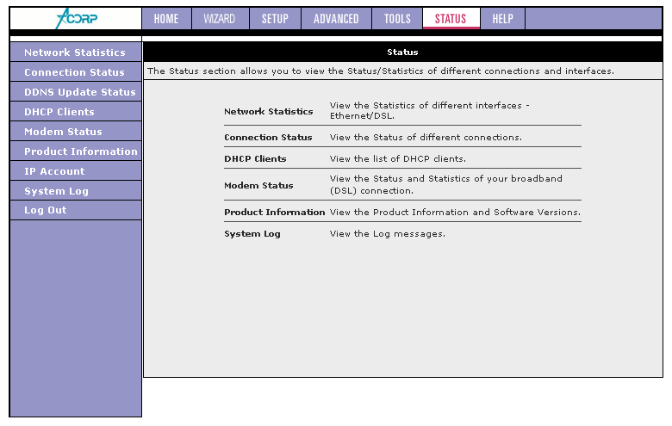
Task: Click text "View the list of DHCP clients."
Action: [x=397, y=159]
